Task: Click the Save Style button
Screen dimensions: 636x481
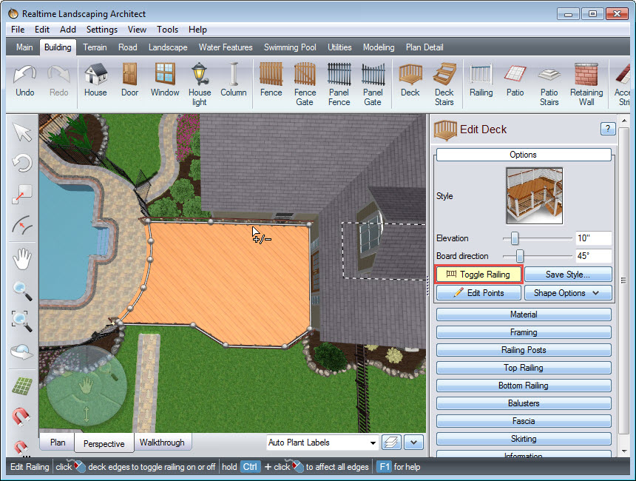Action: (567, 275)
